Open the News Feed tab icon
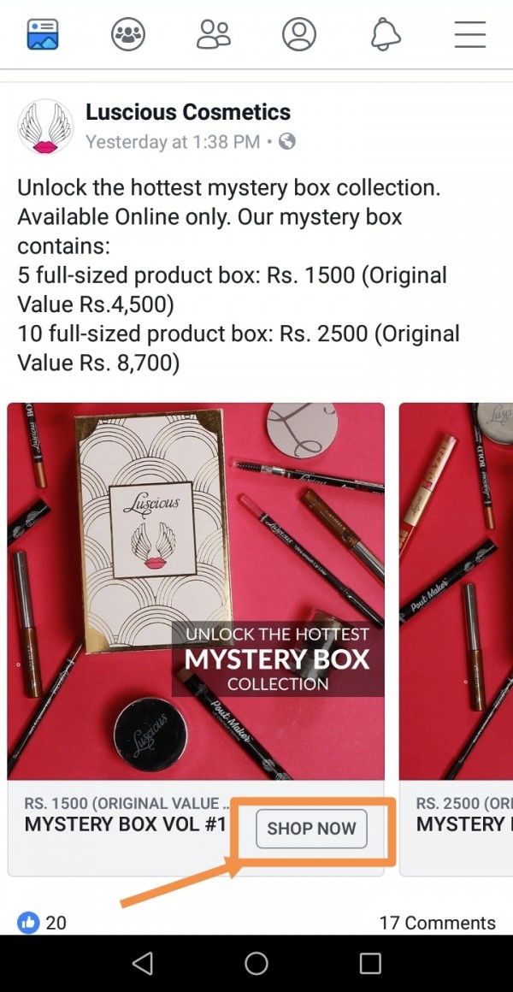Image resolution: width=513 pixels, height=992 pixels. click(x=43, y=34)
